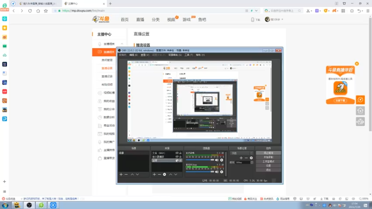The height and width of the screenshot is (209, 372).
Task: Open Douyu 鱼吧 nav item
Action: tap(202, 20)
